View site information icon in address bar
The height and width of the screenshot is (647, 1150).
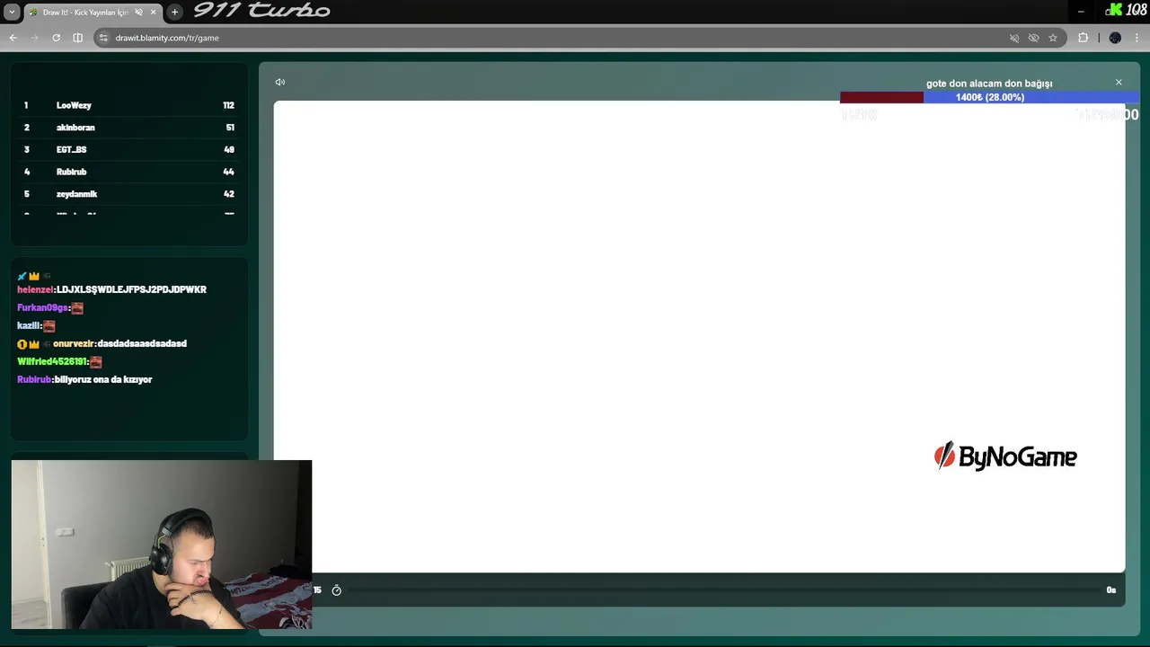tap(103, 38)
